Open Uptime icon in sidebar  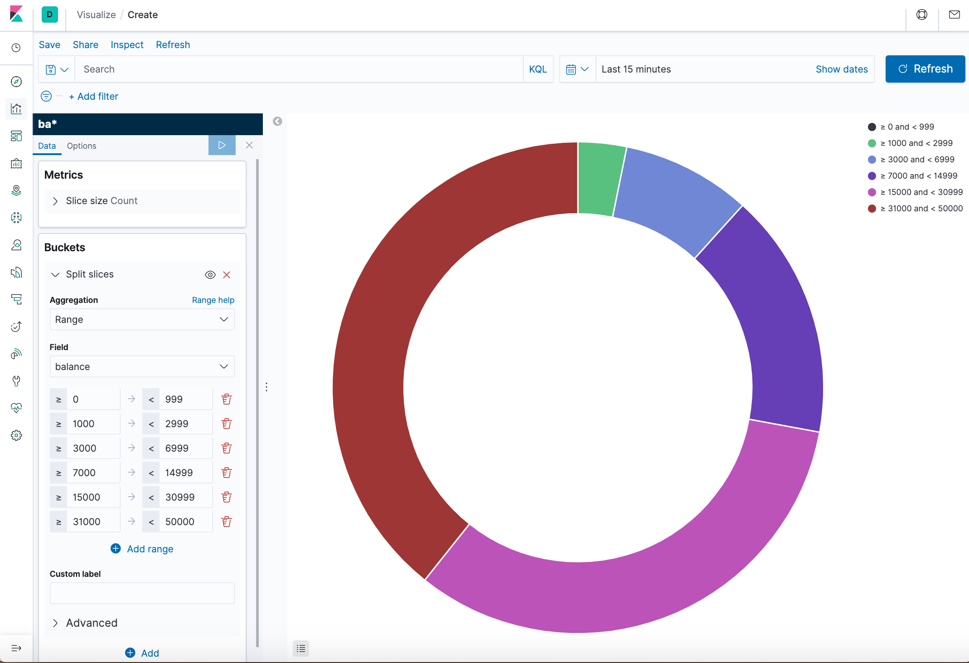coord(16,327)
